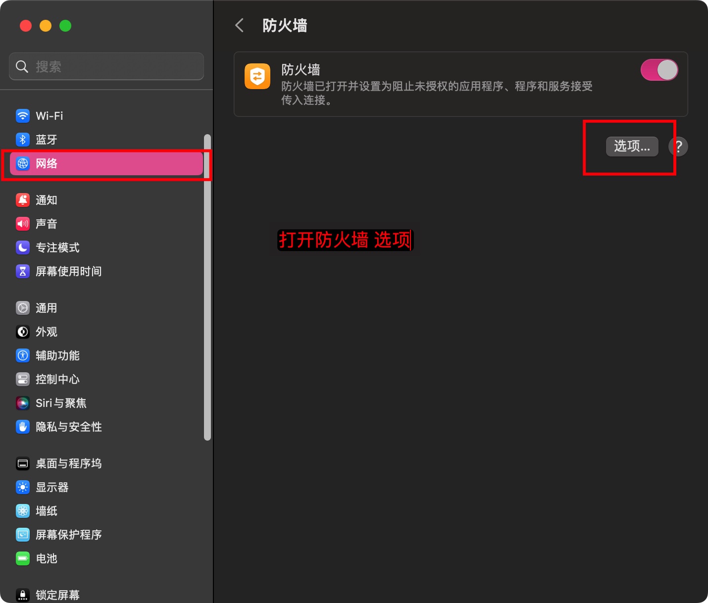Open the 显示器 settings icon
The image size is (708, 603).
tap(23, 487)
